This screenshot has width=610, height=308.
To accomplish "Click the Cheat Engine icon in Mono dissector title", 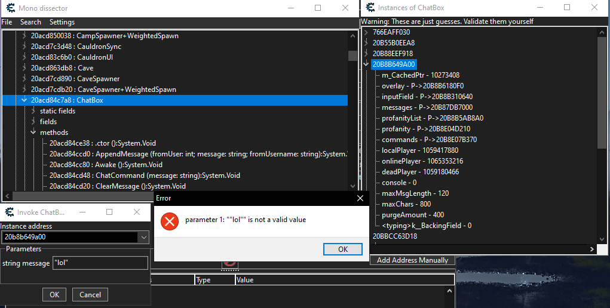I will click(11, 8).
